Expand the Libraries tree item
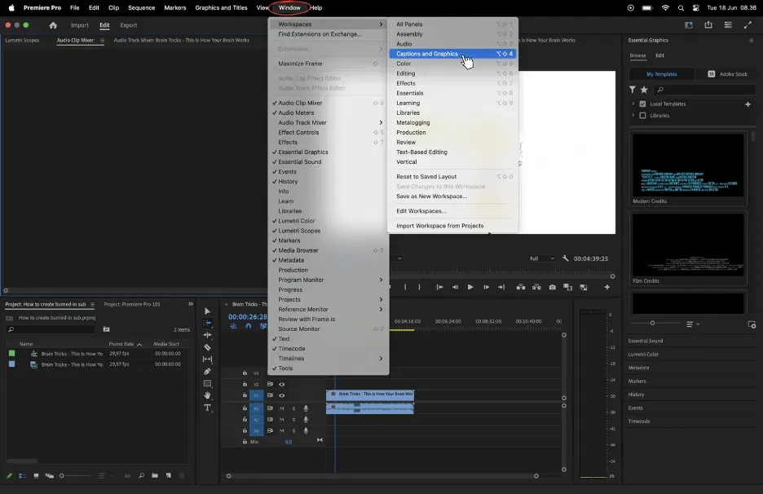The width and height of the screenshot is (763, 494). coord(633,116)
